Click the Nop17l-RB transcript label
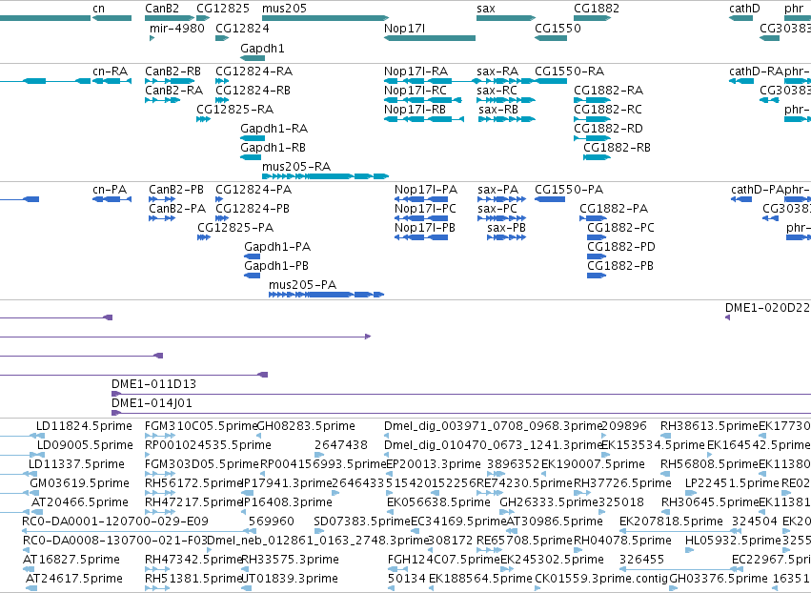 [x=415, y=110]
